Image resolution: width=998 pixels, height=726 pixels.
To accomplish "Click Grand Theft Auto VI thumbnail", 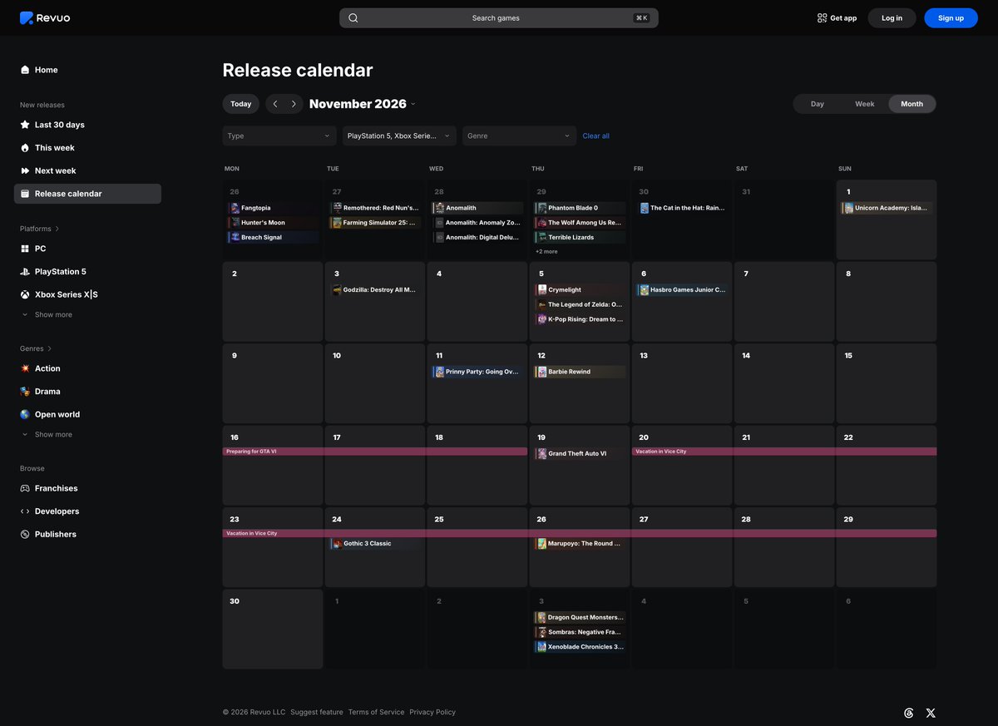I will pyautogui.click(x=541, y=454).
